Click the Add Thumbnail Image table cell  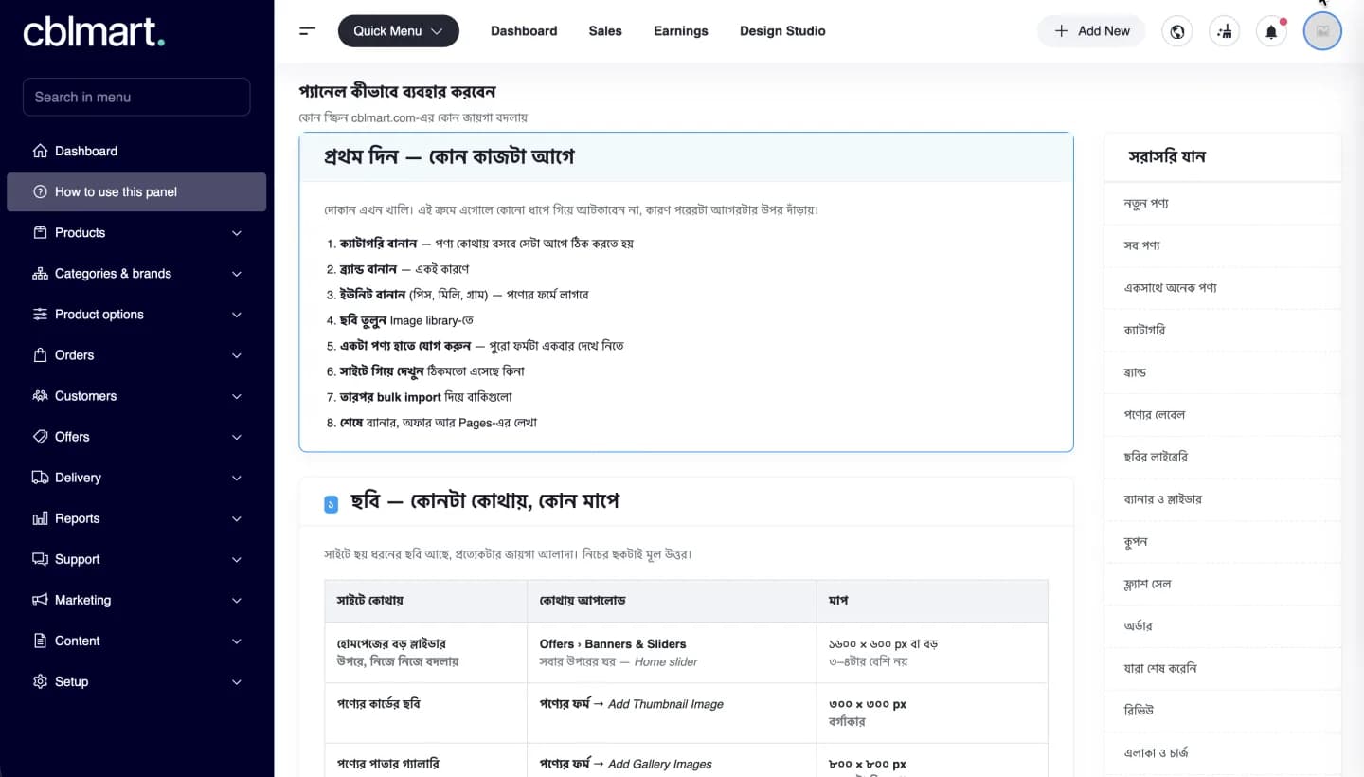pos(672,713)
